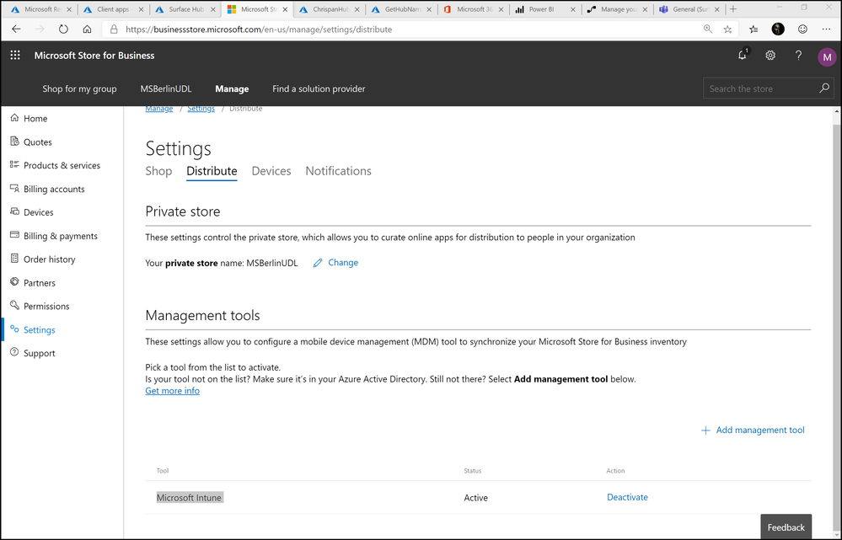Open the Shop tab under Settings
This screenshot has width=842, height=540.
158,171
